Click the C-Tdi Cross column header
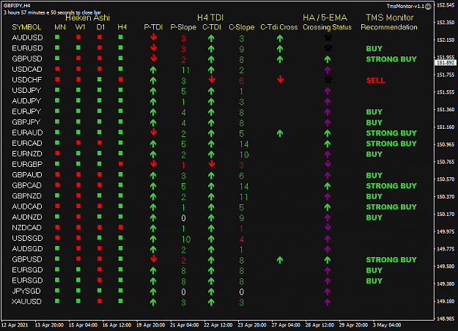The image size is (458, 331). 279,27
